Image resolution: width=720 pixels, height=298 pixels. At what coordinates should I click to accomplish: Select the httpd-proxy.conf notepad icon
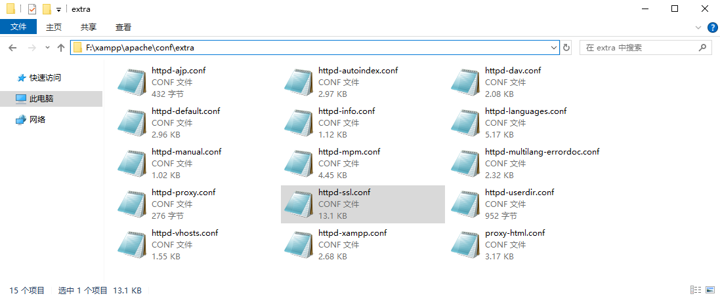(132, 204)
